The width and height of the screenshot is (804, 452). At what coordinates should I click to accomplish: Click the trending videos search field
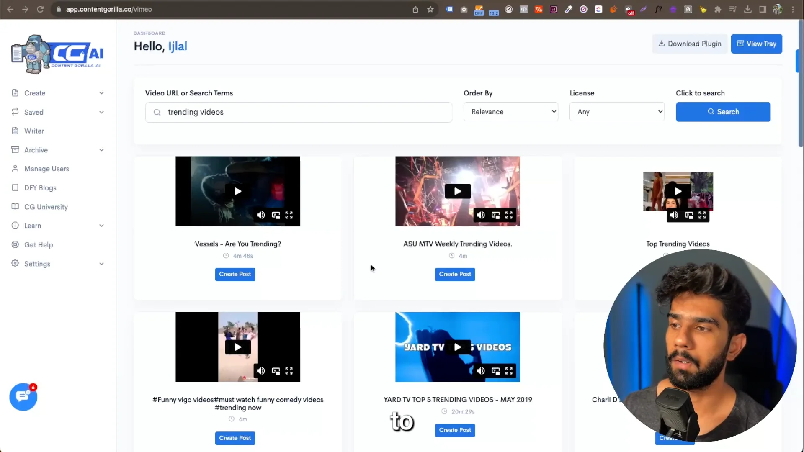tap(299, 112)
